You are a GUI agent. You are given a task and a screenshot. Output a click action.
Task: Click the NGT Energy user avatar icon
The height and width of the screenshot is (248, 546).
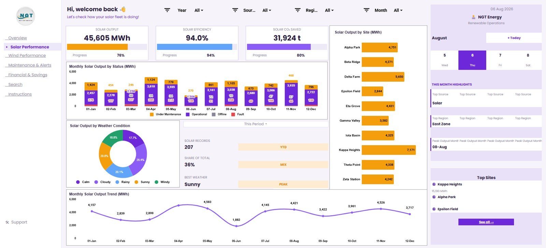tap(474, 17)
